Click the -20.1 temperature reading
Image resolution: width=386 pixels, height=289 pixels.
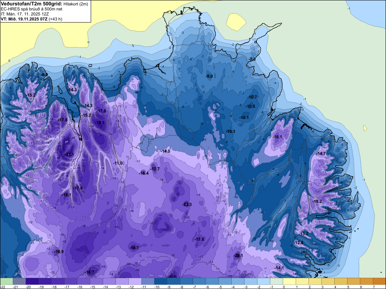click(238, 255)
